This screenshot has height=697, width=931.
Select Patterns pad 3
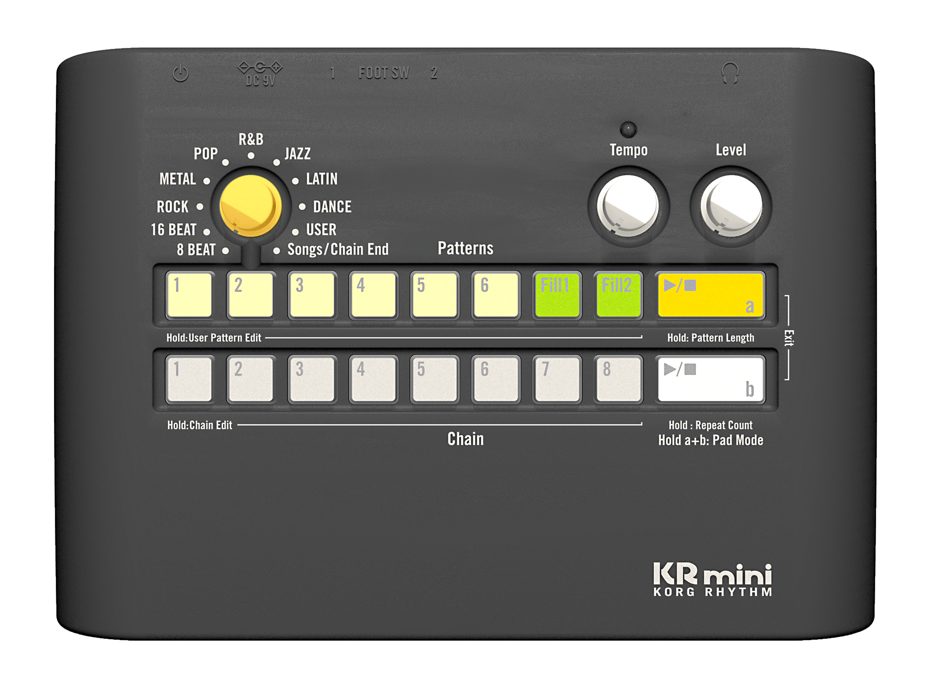tap(312, 295)
